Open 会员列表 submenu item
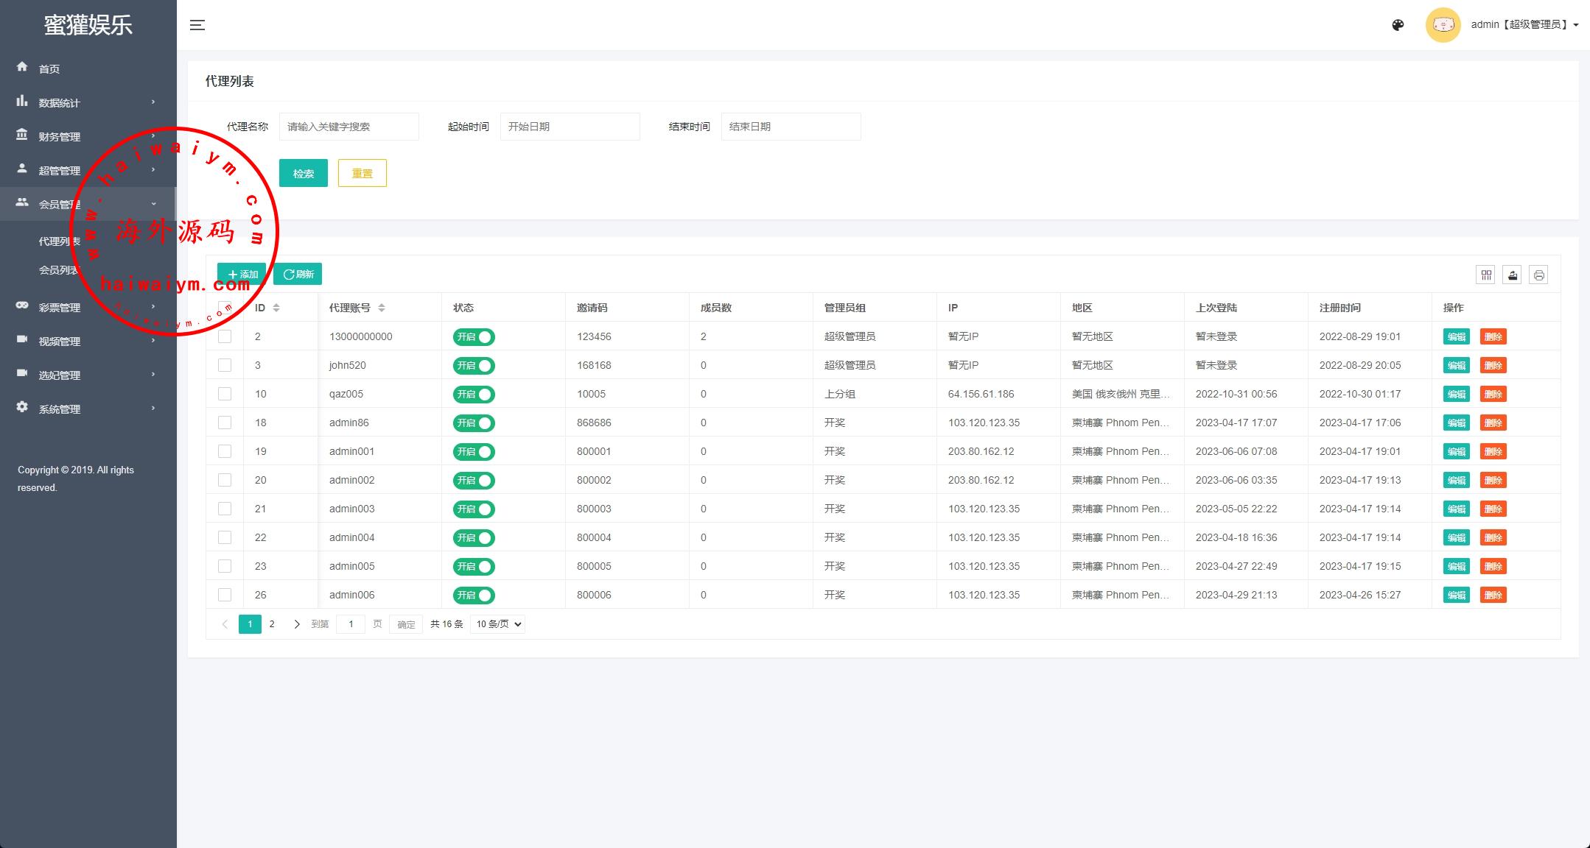 [57, 270]
